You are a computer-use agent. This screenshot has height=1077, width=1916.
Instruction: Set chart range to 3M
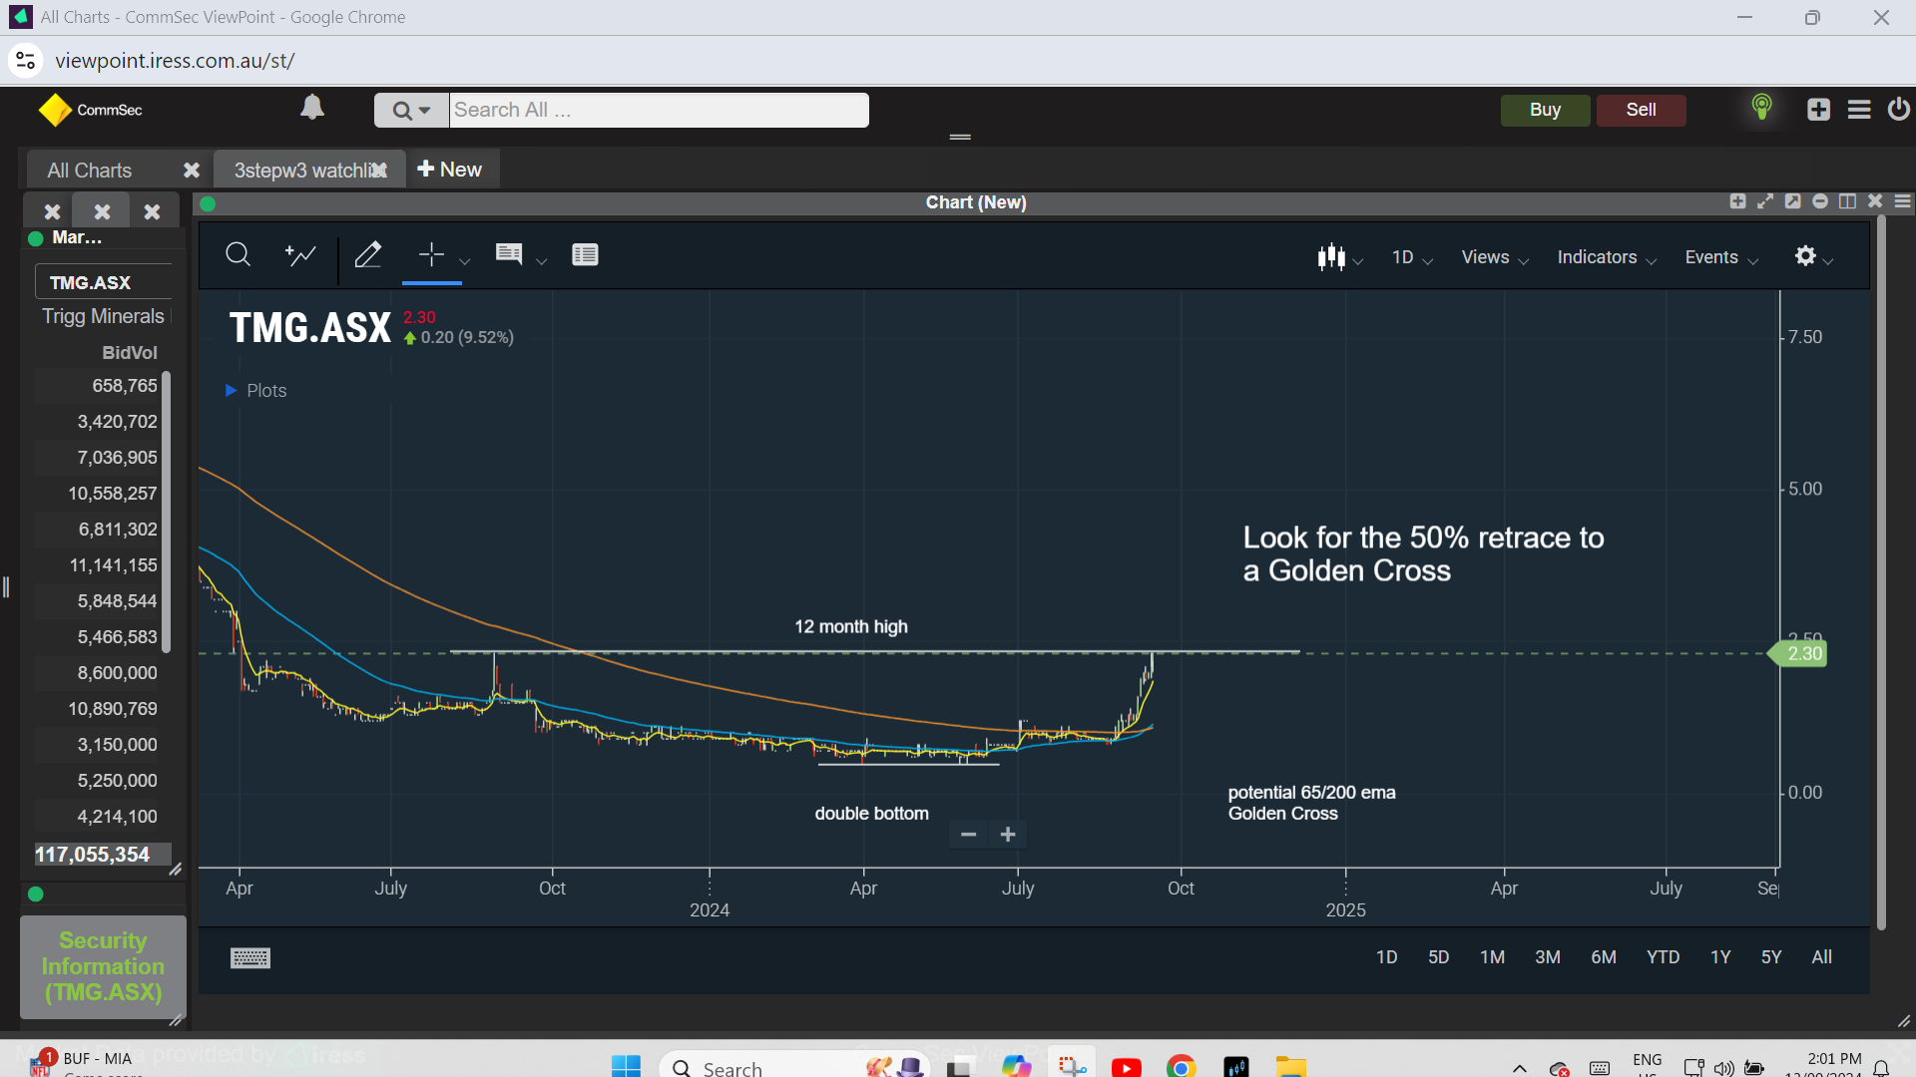tap(1548, 957)
